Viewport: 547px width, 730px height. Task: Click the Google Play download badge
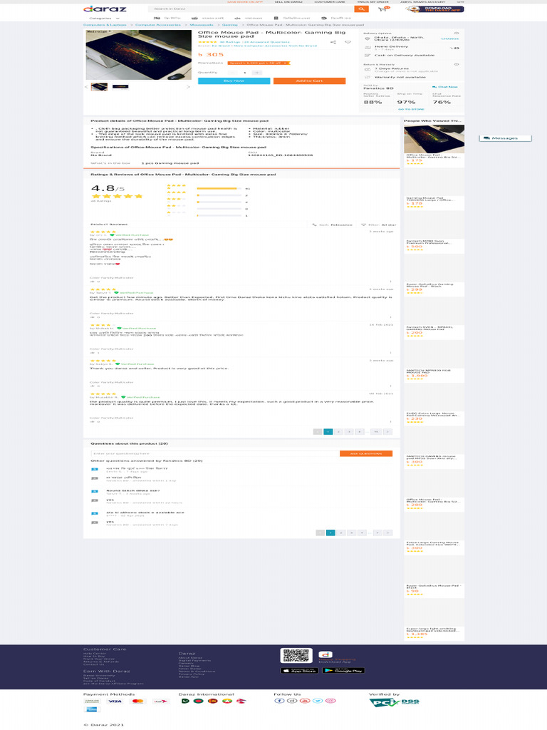(x=343, y=670)
